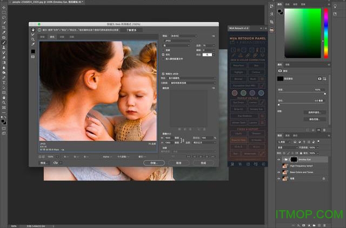Toggle Convert to sRGB checkbox

(x=163, y=74)
